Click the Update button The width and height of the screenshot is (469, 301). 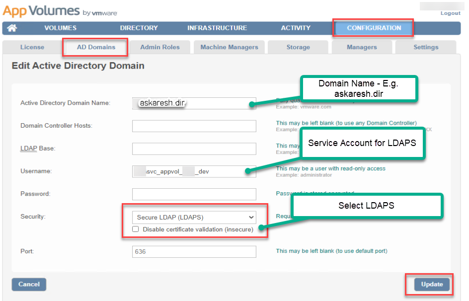click(x=432, y=285)
